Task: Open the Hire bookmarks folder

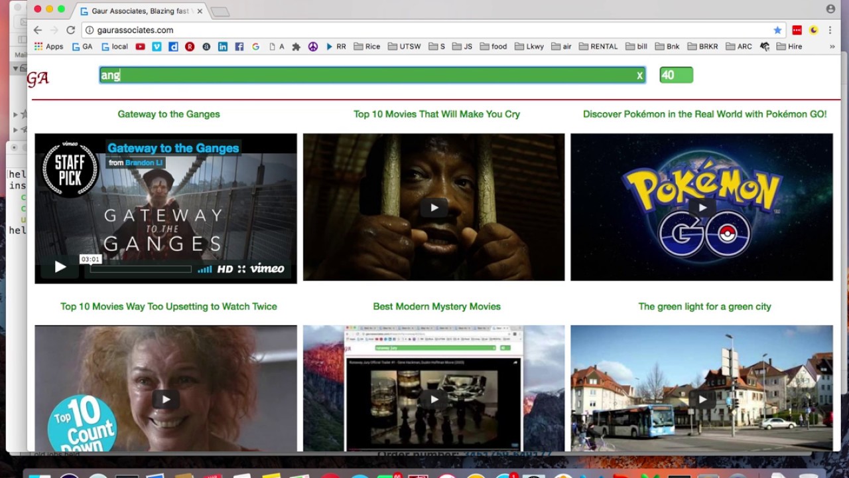Action: coord(789,46)
